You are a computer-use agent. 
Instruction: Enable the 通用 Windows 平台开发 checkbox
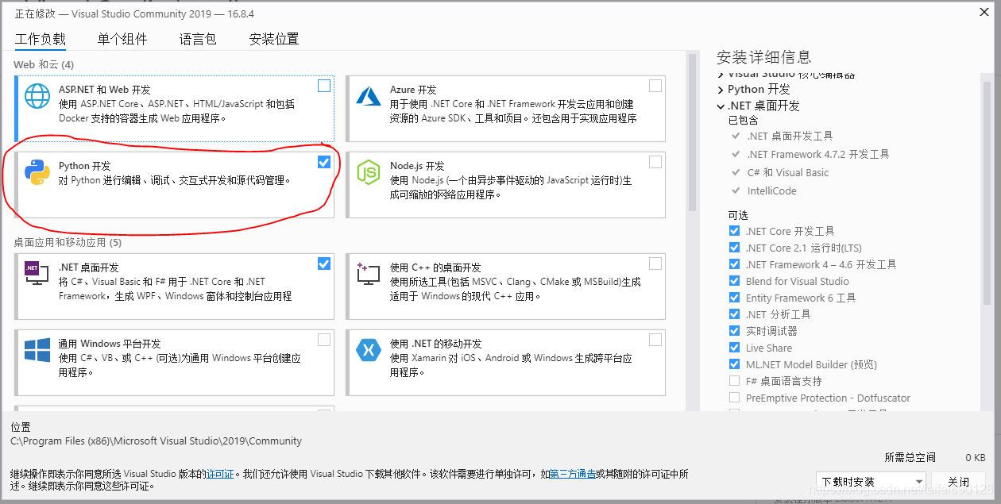[x=324, y=340]
